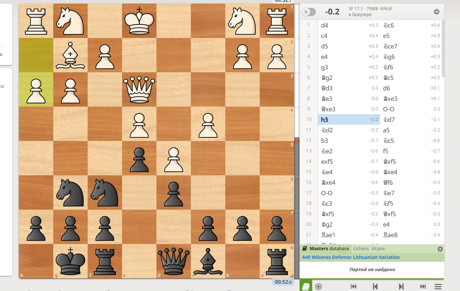Step back one move
Screen dimensions: 460x291
[x=375, y=286]
